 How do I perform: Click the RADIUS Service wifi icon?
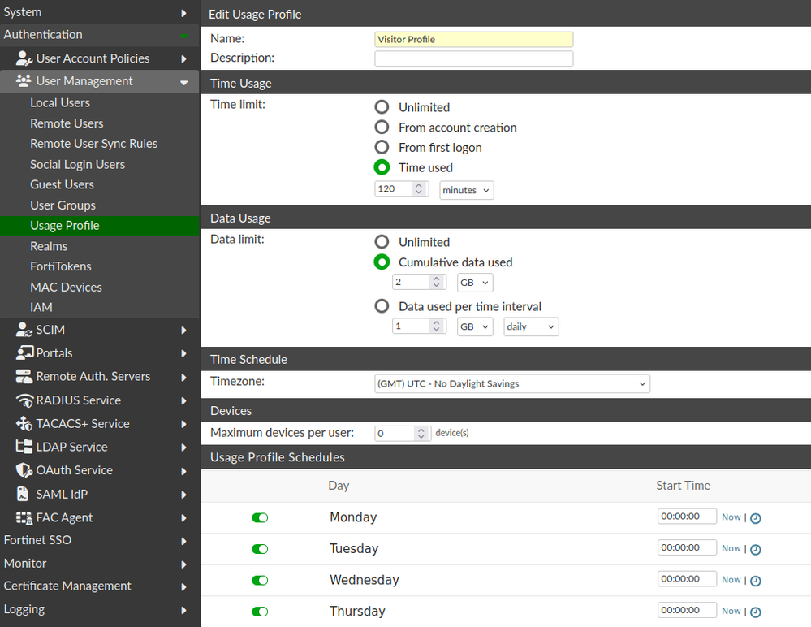pos(24,400)
